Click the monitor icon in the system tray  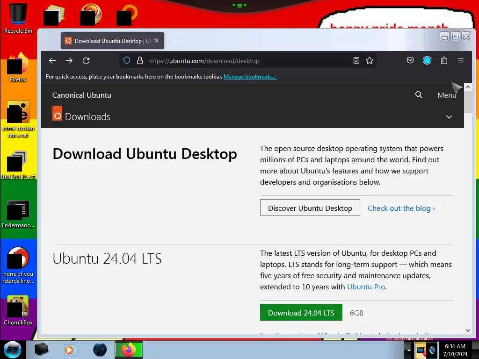point(421,350)
